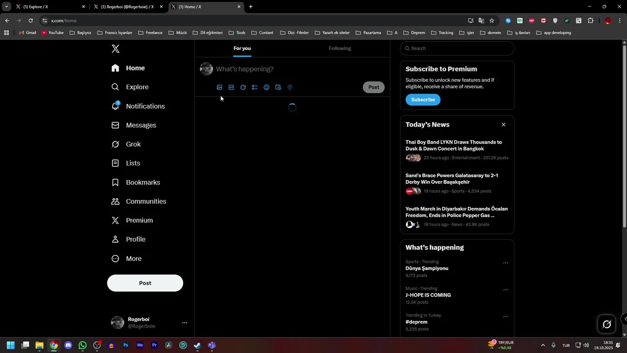Click the profile avatar in the composer

pos(206,69)
